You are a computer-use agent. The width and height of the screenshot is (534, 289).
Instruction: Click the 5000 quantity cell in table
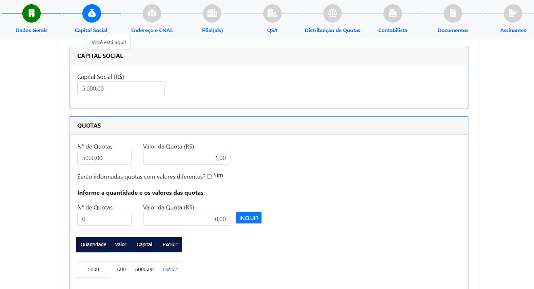pos(93,269)
